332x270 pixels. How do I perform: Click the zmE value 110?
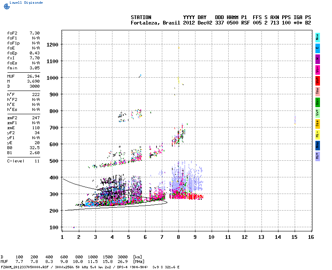point(36,128)
